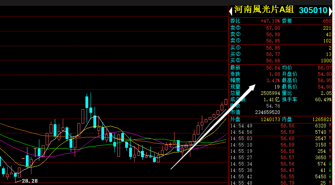
Task: Click the 卖② volume 42
Action: [x=329, y=35]
